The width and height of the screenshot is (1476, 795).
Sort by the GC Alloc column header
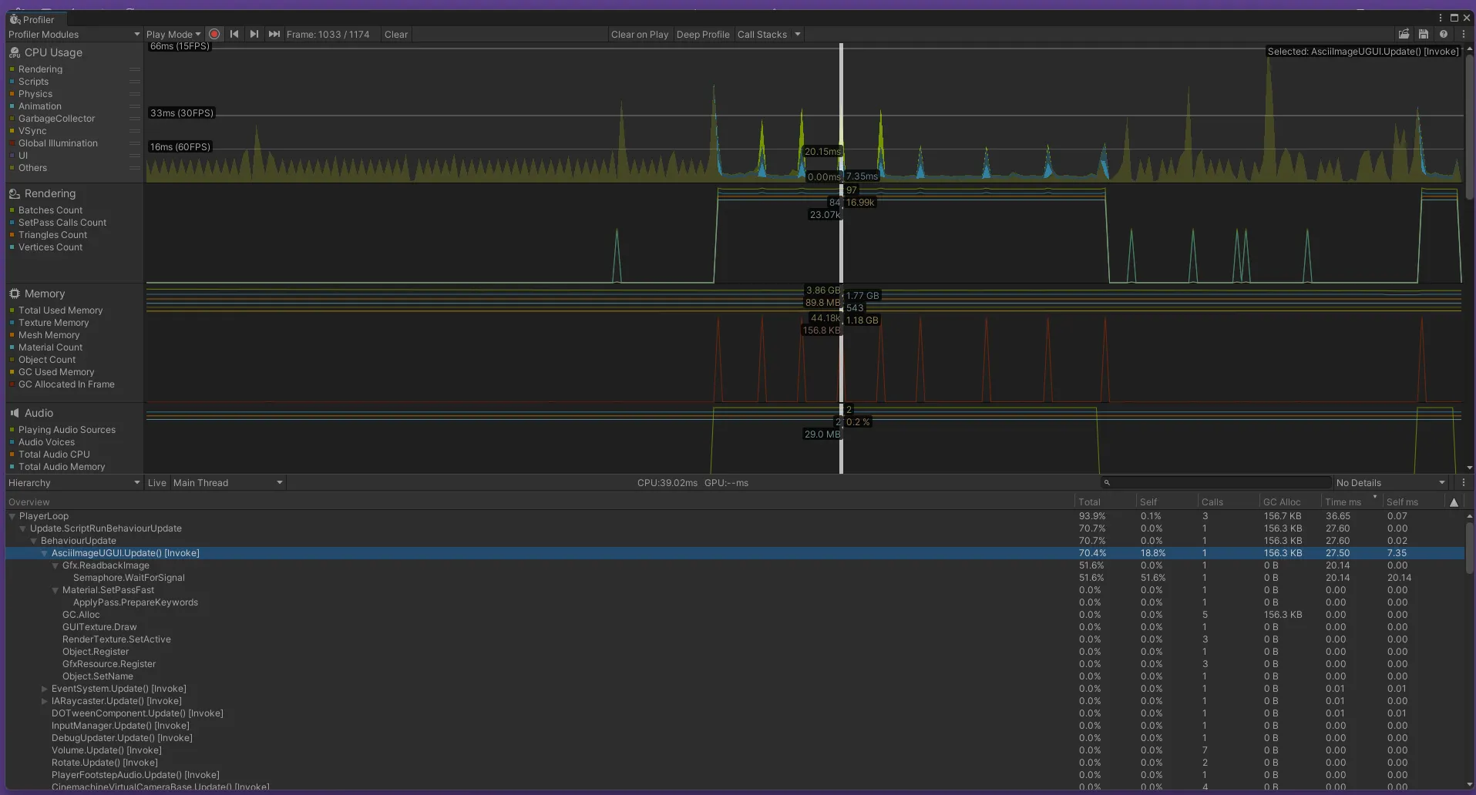click(x=1289, y=502)
